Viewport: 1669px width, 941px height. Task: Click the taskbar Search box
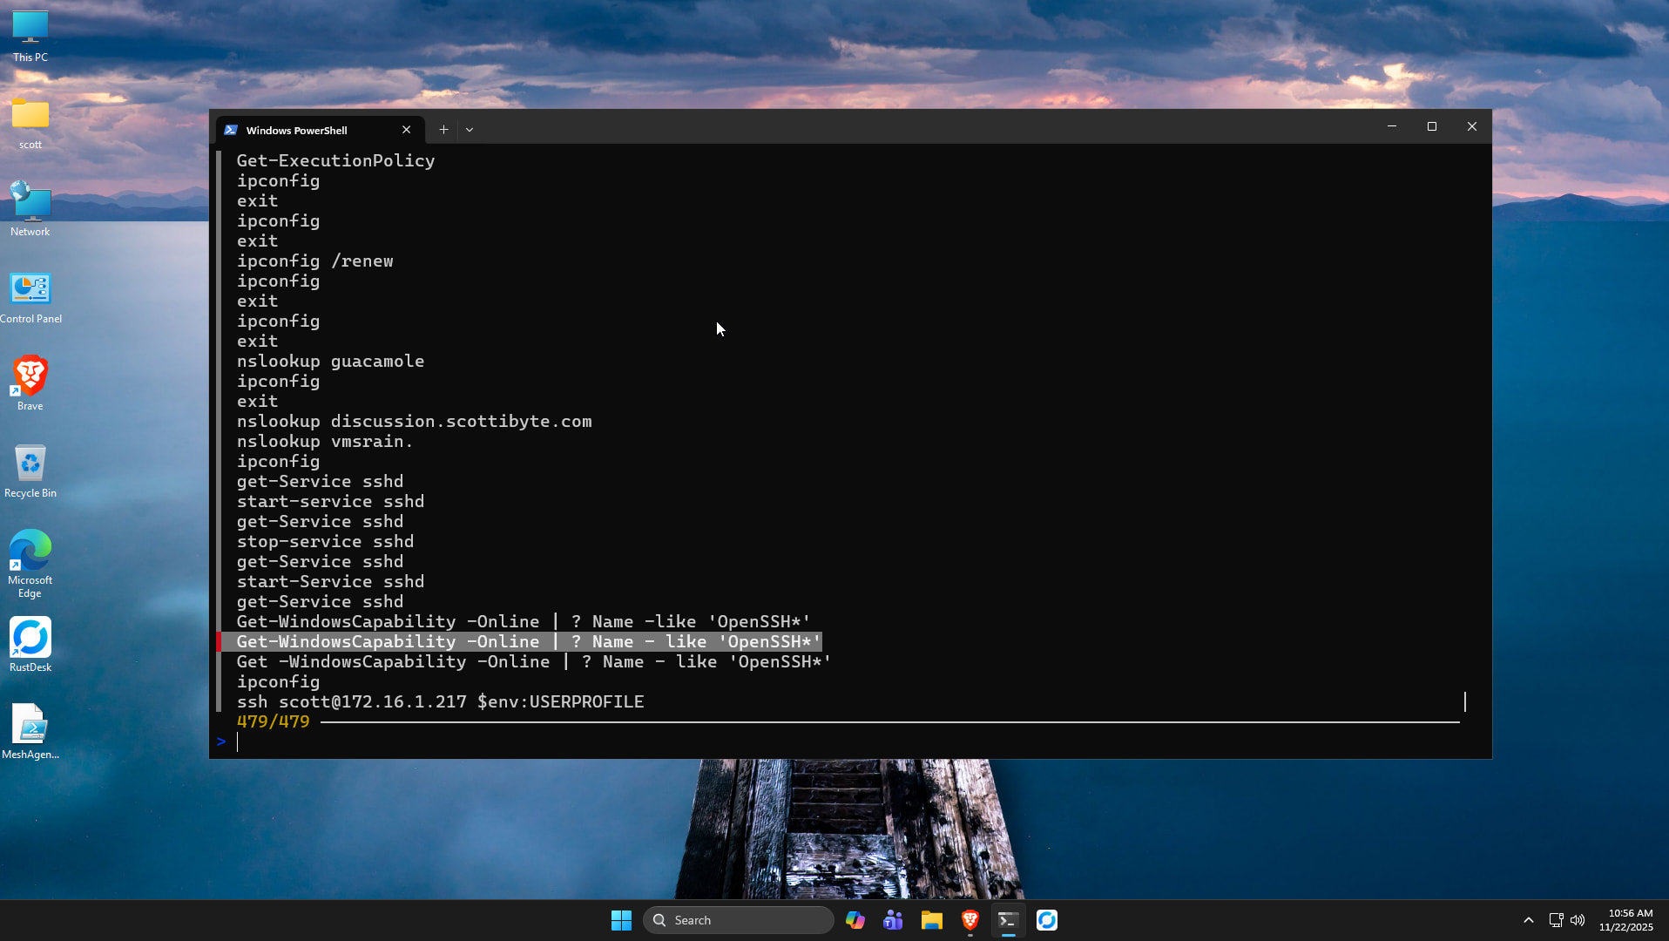pyautogui.click(x=739, y=920)
